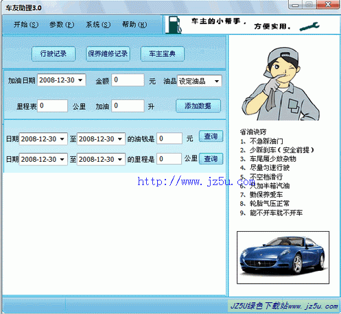Click 查询 button for fuel cost

pyautogui.click(x=211, y=136)
